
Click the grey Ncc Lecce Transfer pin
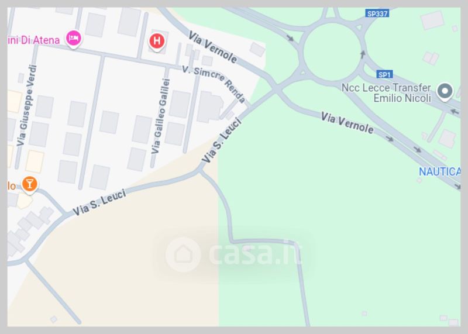tap(445, 91)
